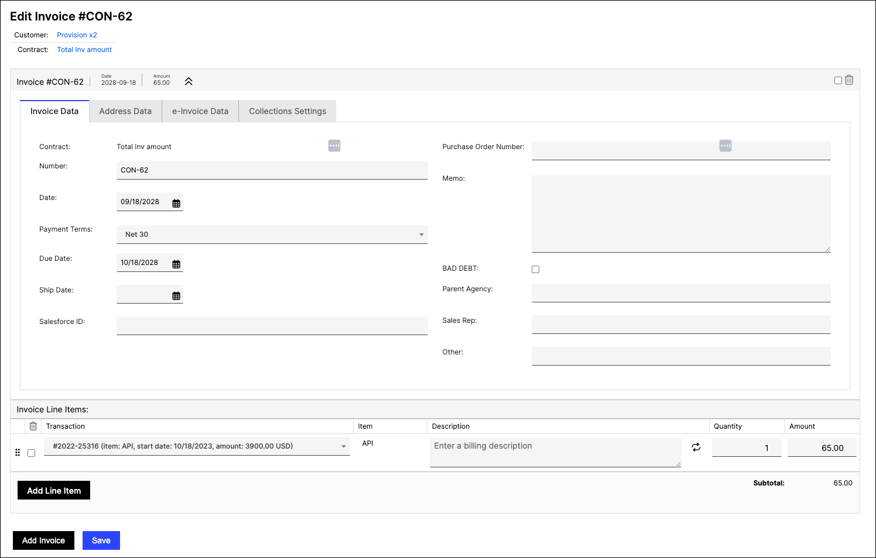Open the Transaction #2022-25316 dropdown
Viewport: 876px width, 558px height.
click(197, 446)
